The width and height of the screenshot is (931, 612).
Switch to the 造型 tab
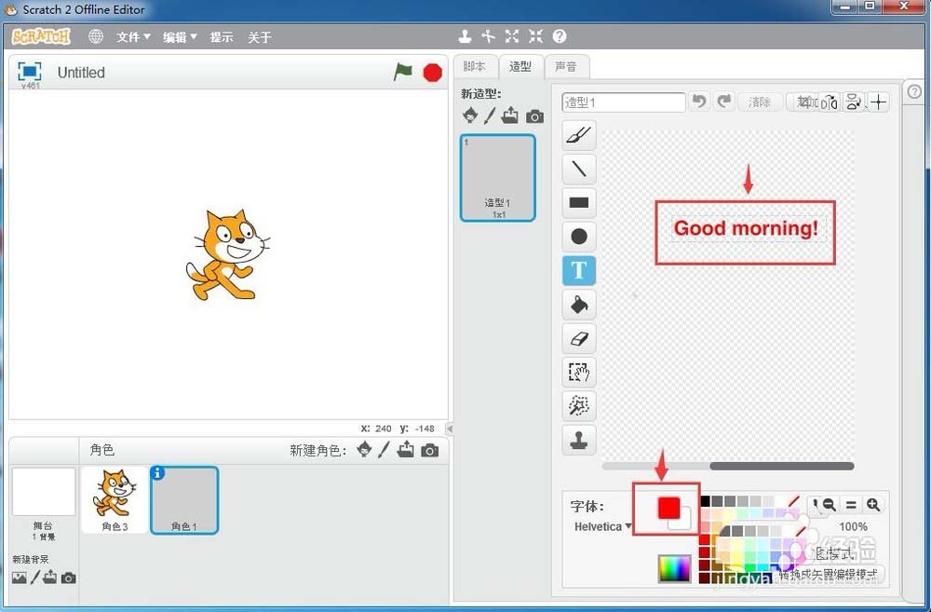(520, 66)
